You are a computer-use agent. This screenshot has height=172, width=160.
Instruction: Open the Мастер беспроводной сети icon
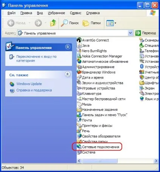(79, 99)
